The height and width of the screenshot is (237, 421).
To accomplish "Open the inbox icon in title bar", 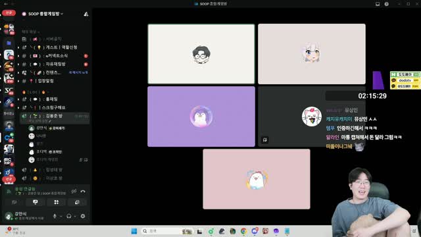I will [378, 4].
